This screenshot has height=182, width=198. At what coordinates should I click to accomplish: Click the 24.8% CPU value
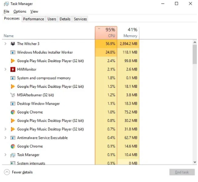point(110,52)
